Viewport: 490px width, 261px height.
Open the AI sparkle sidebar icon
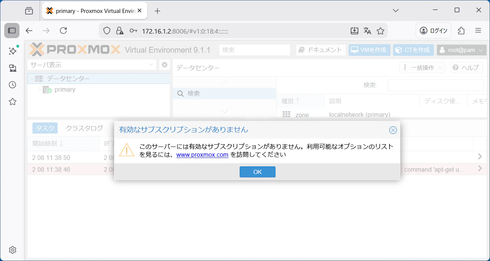pos(13,51)
